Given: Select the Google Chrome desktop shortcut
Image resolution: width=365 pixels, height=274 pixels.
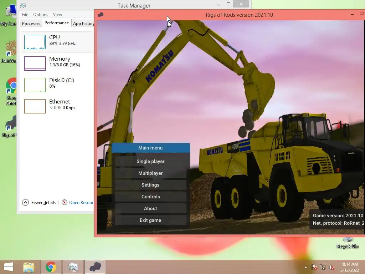Looking at the screenshot, I should point(11,92).
